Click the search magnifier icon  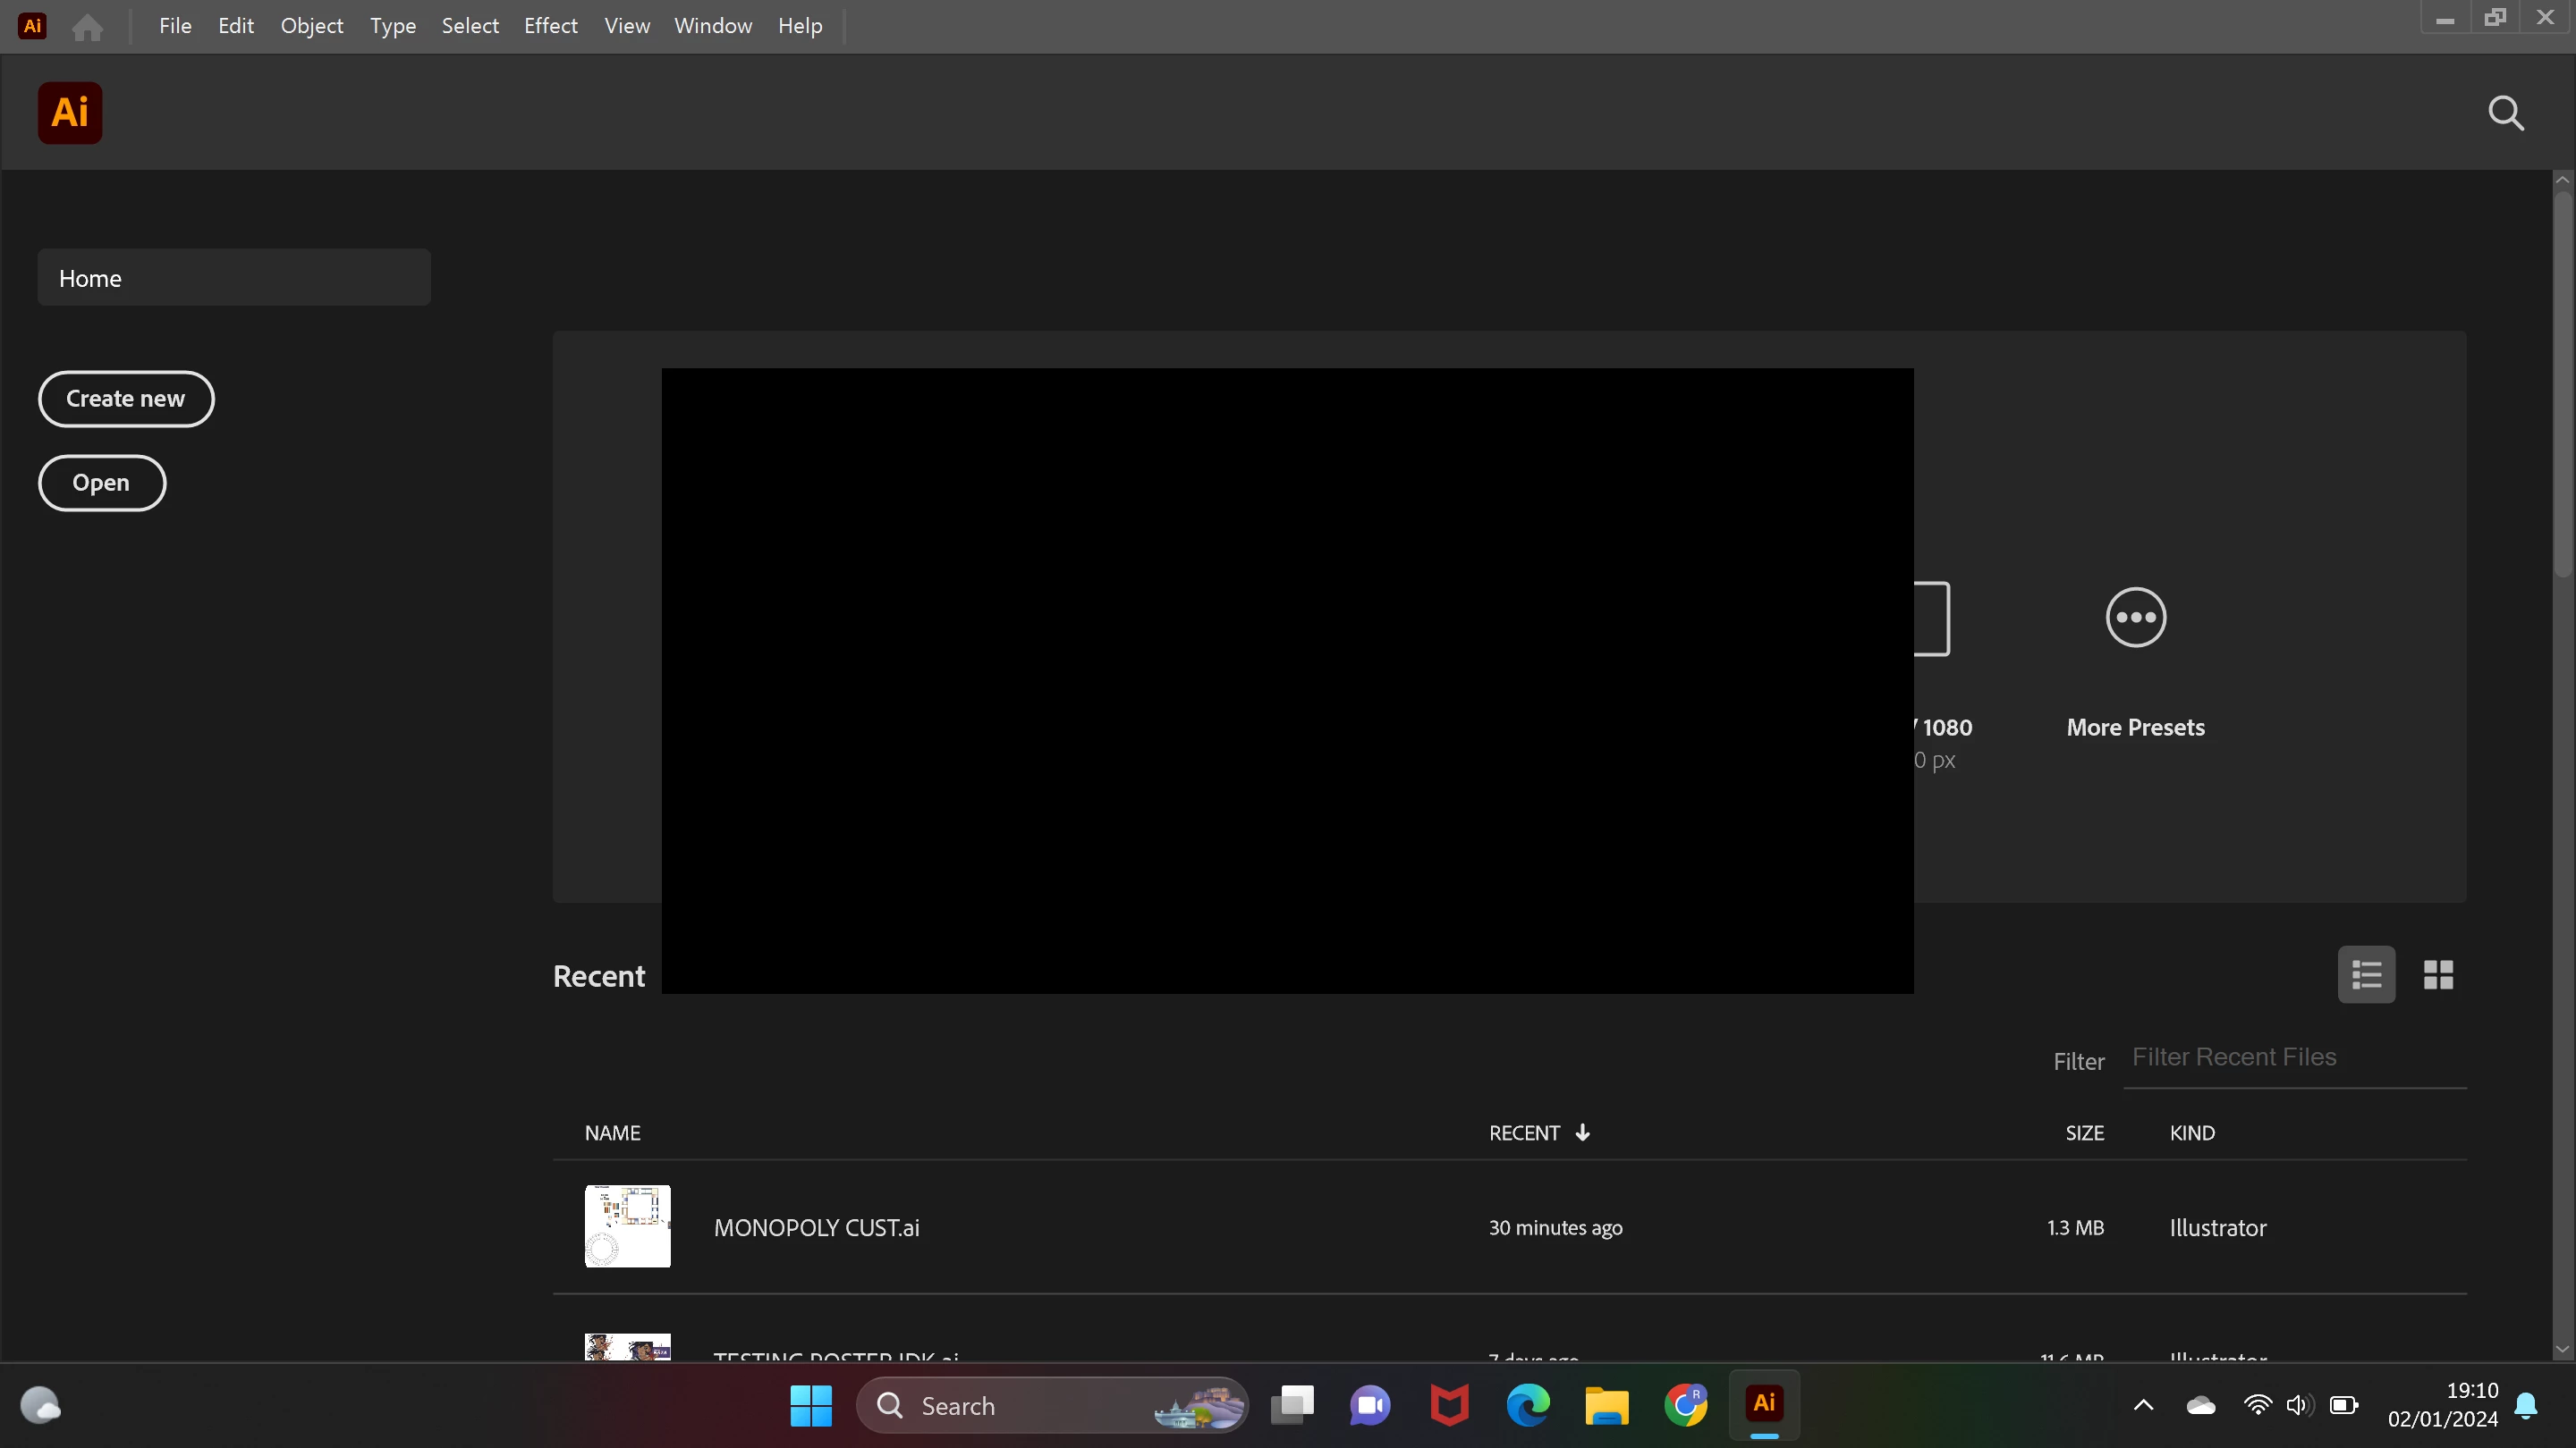click(x=2505, y=113)
